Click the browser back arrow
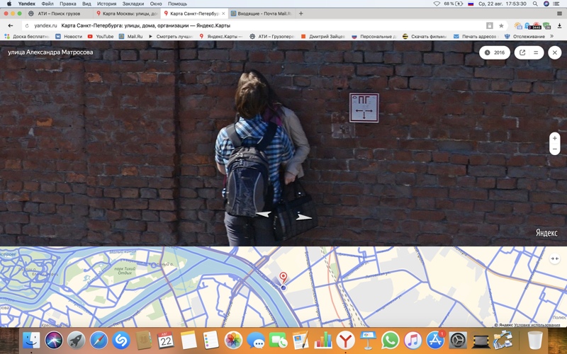The image size is (567, 354). point(10,25)
